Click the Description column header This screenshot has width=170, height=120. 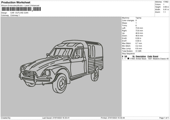click(141, 56)
